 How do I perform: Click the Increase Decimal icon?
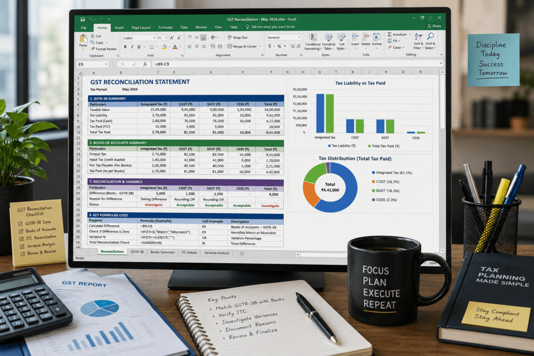pos(292,46)
